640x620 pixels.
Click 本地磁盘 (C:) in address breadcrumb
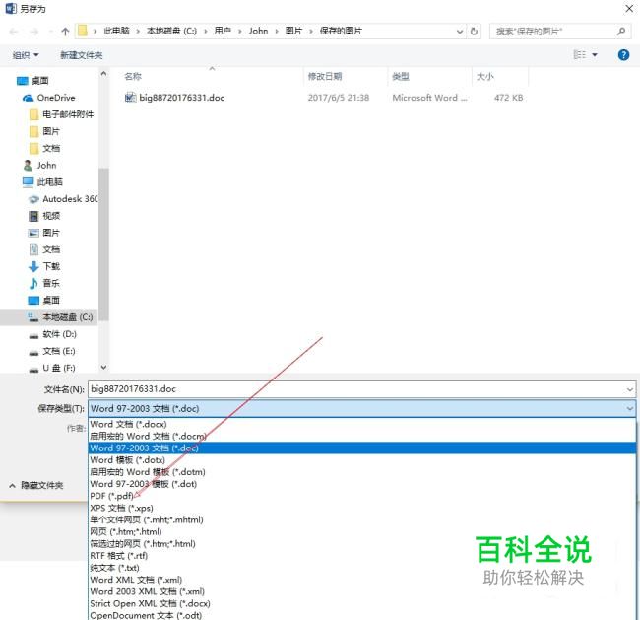point(172,32)
